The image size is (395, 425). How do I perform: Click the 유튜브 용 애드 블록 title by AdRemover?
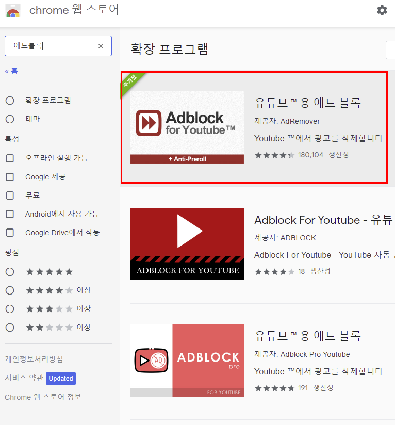pos(307,103)
